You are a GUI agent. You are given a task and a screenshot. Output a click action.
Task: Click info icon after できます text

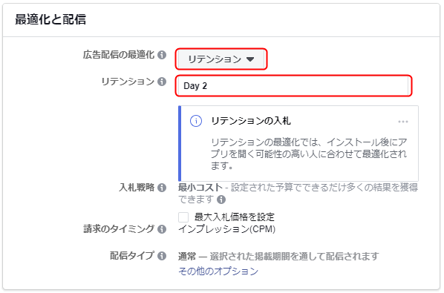pos(221,200)
